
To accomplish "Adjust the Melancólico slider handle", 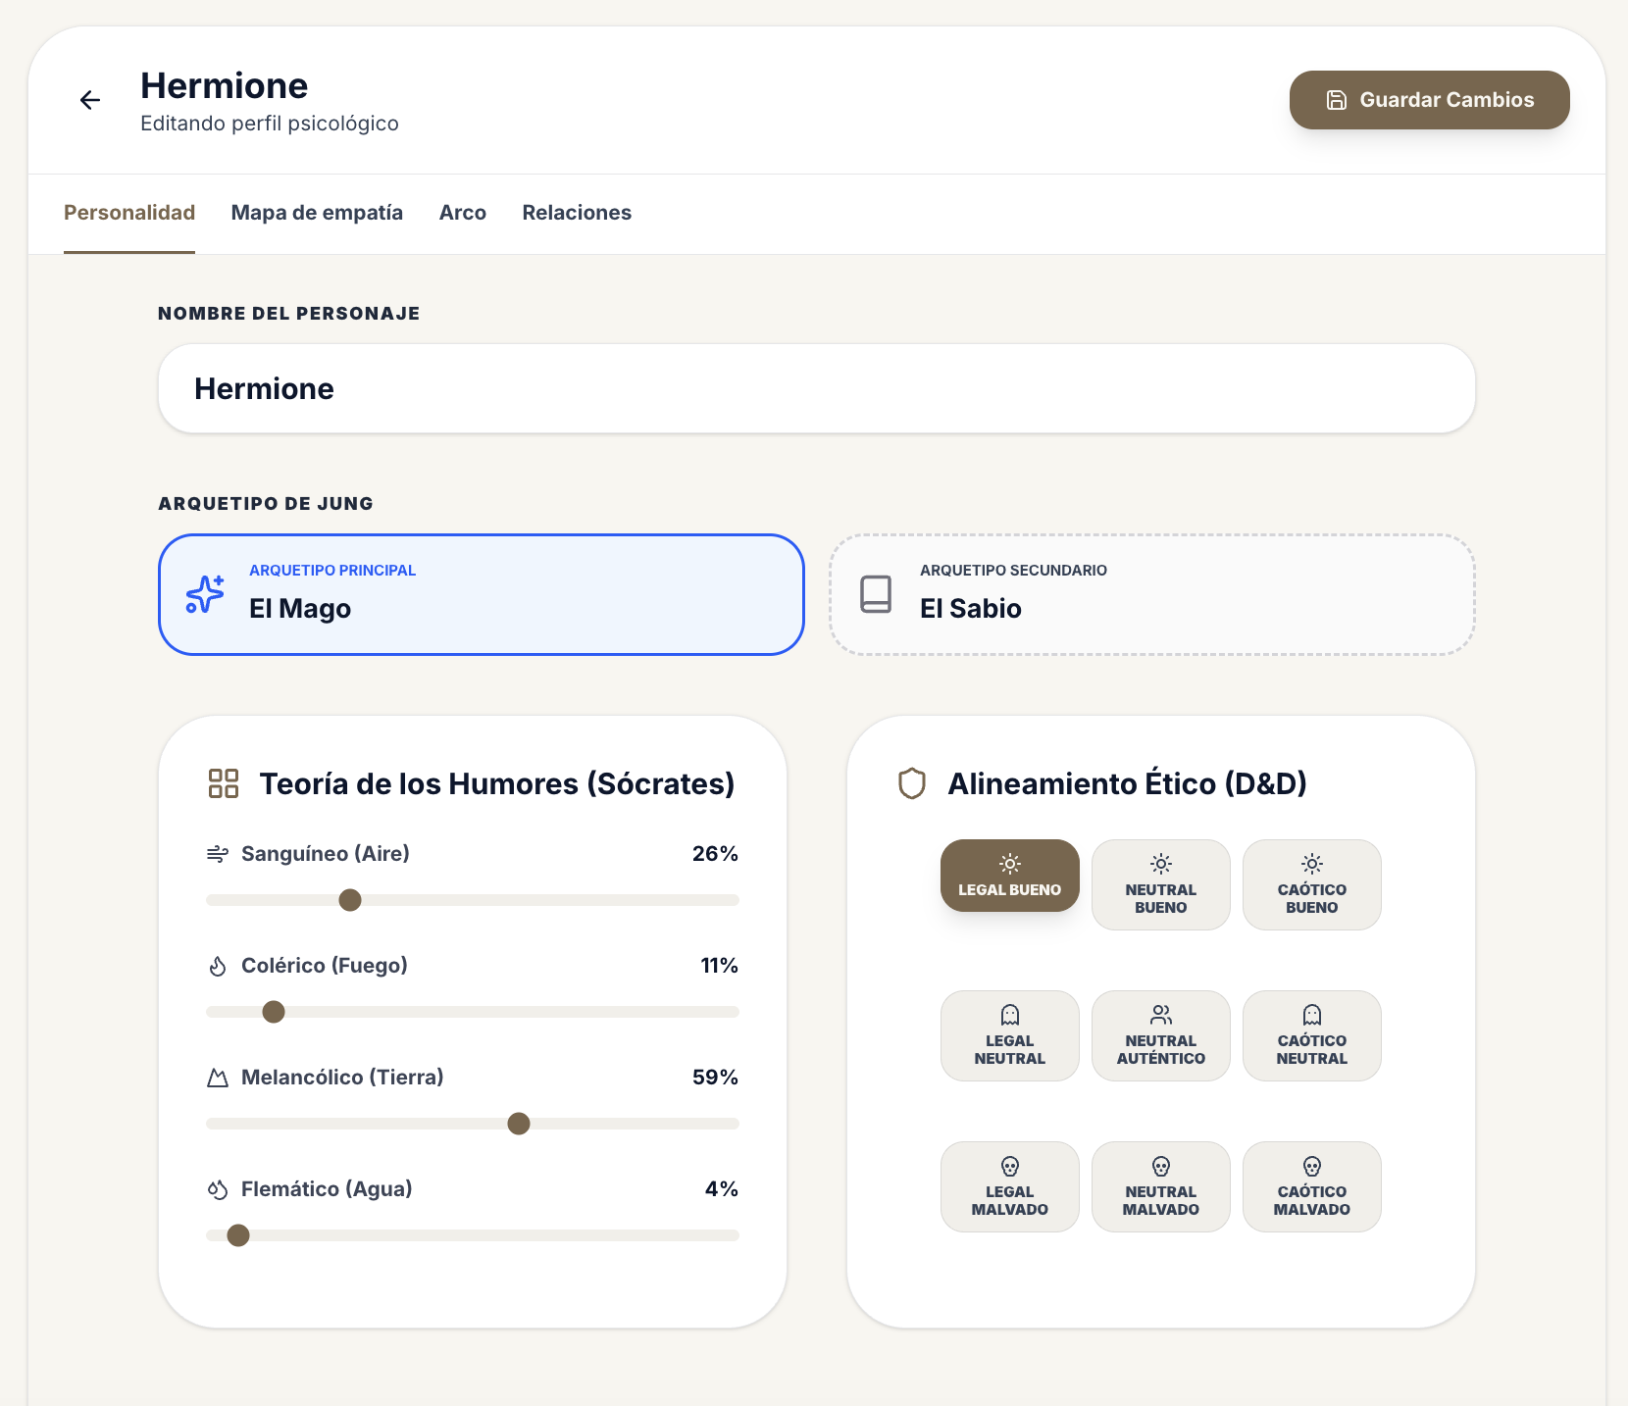I will (x=519, y=1124).
